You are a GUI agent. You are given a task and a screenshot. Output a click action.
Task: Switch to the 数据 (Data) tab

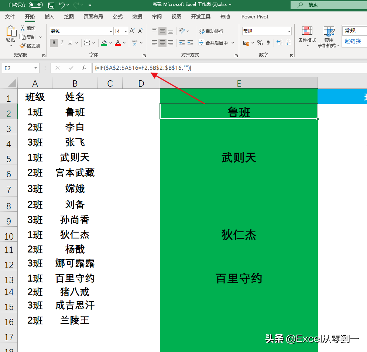coord(137,17)
